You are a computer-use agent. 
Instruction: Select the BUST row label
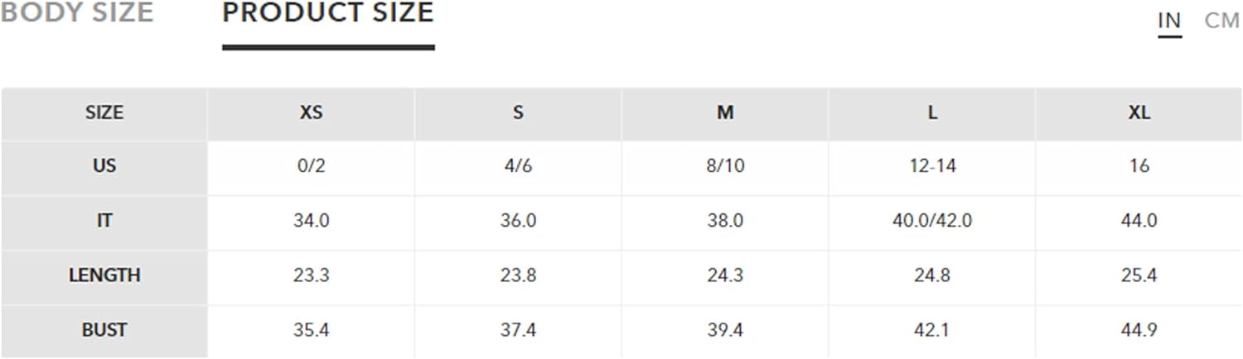pos(104,330)
